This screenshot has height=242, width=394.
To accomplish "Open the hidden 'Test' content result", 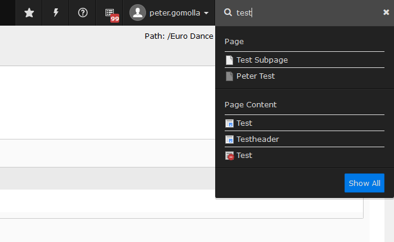I will point(244,156).
